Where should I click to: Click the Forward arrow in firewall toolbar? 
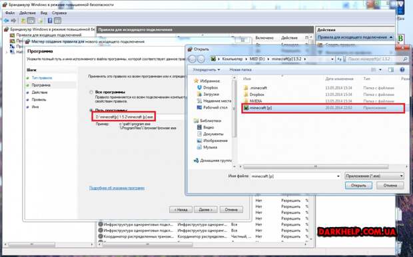pyautogui.click(x=13, y=21)
